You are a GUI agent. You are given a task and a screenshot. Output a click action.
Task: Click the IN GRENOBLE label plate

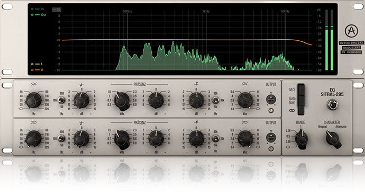coord(351,52)
